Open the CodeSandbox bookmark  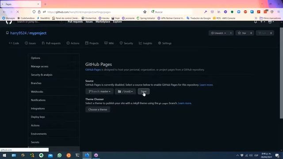coord(26,18)
